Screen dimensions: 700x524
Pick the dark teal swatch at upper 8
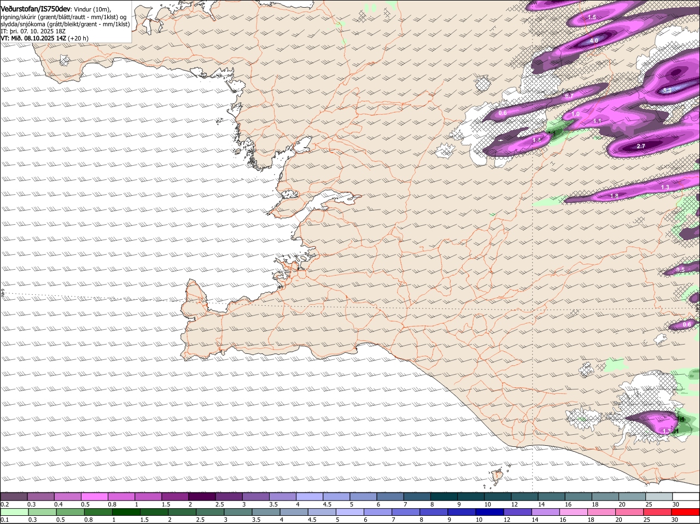coord(444,497)
